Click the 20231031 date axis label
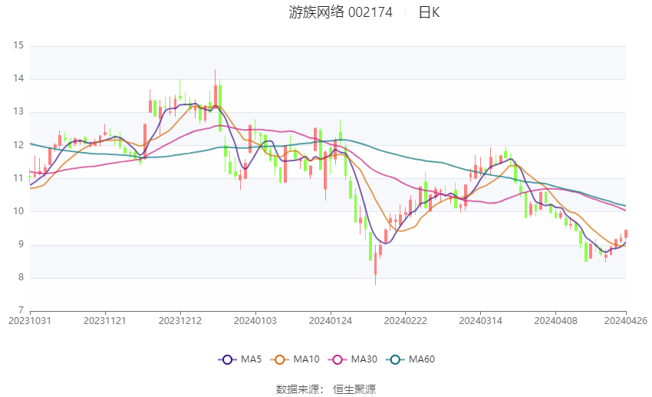652x397 pixels. (30, 320)
